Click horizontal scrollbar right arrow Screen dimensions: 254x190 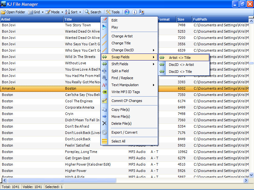pos(246,180)
